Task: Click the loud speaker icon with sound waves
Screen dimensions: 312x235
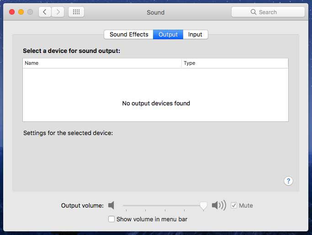Action: [x=219, y=205]
